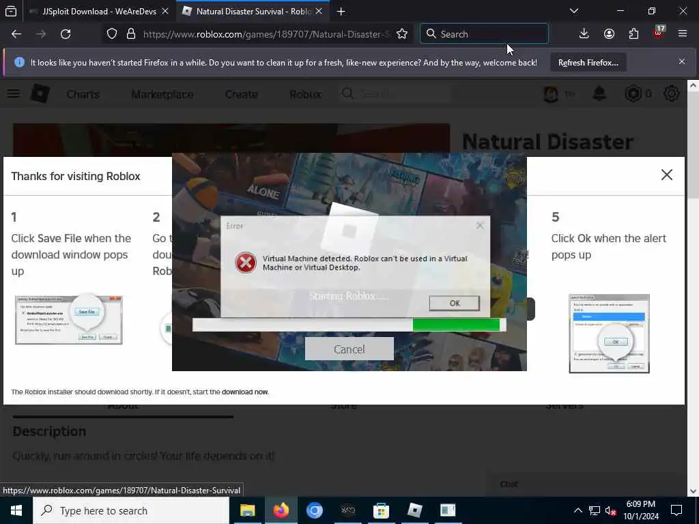Screen dimensions: 699x524
Task: Close the Thanks for visiting Roblox panel
Action: (666, 175)
